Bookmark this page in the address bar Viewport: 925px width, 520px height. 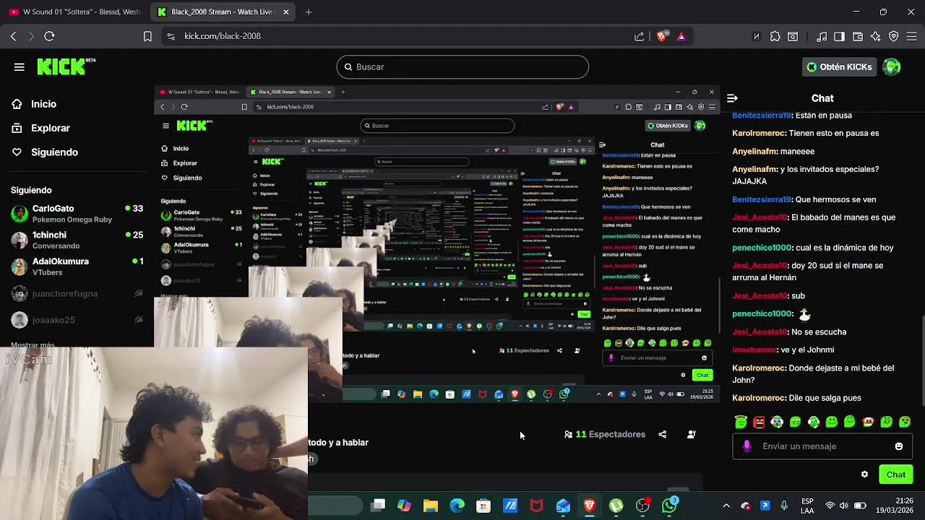pos(147,36)
